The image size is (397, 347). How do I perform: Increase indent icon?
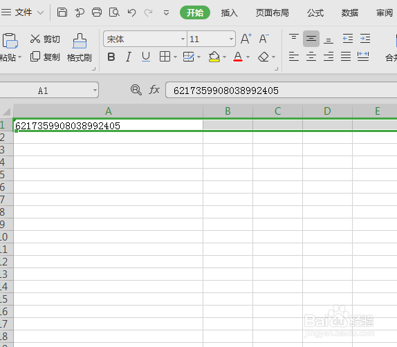click(x=365, y=39)
